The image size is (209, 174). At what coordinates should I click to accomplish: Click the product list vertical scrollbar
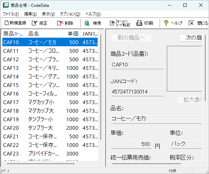click(101, 87)
